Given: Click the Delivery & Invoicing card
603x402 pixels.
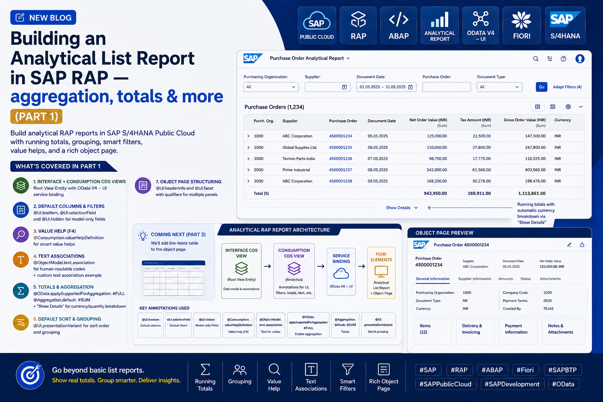Looking at the screenshot, I should point(475,331).
